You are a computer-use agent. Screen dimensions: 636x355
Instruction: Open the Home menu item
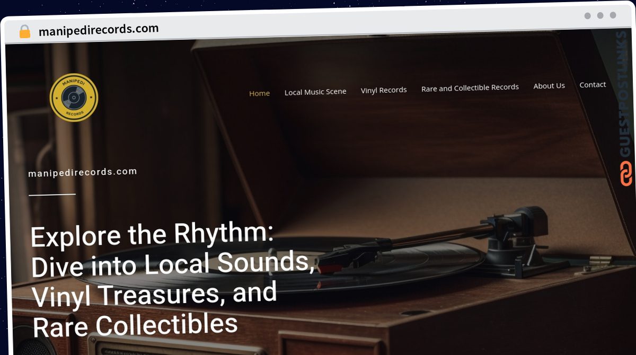click(260, 93)
